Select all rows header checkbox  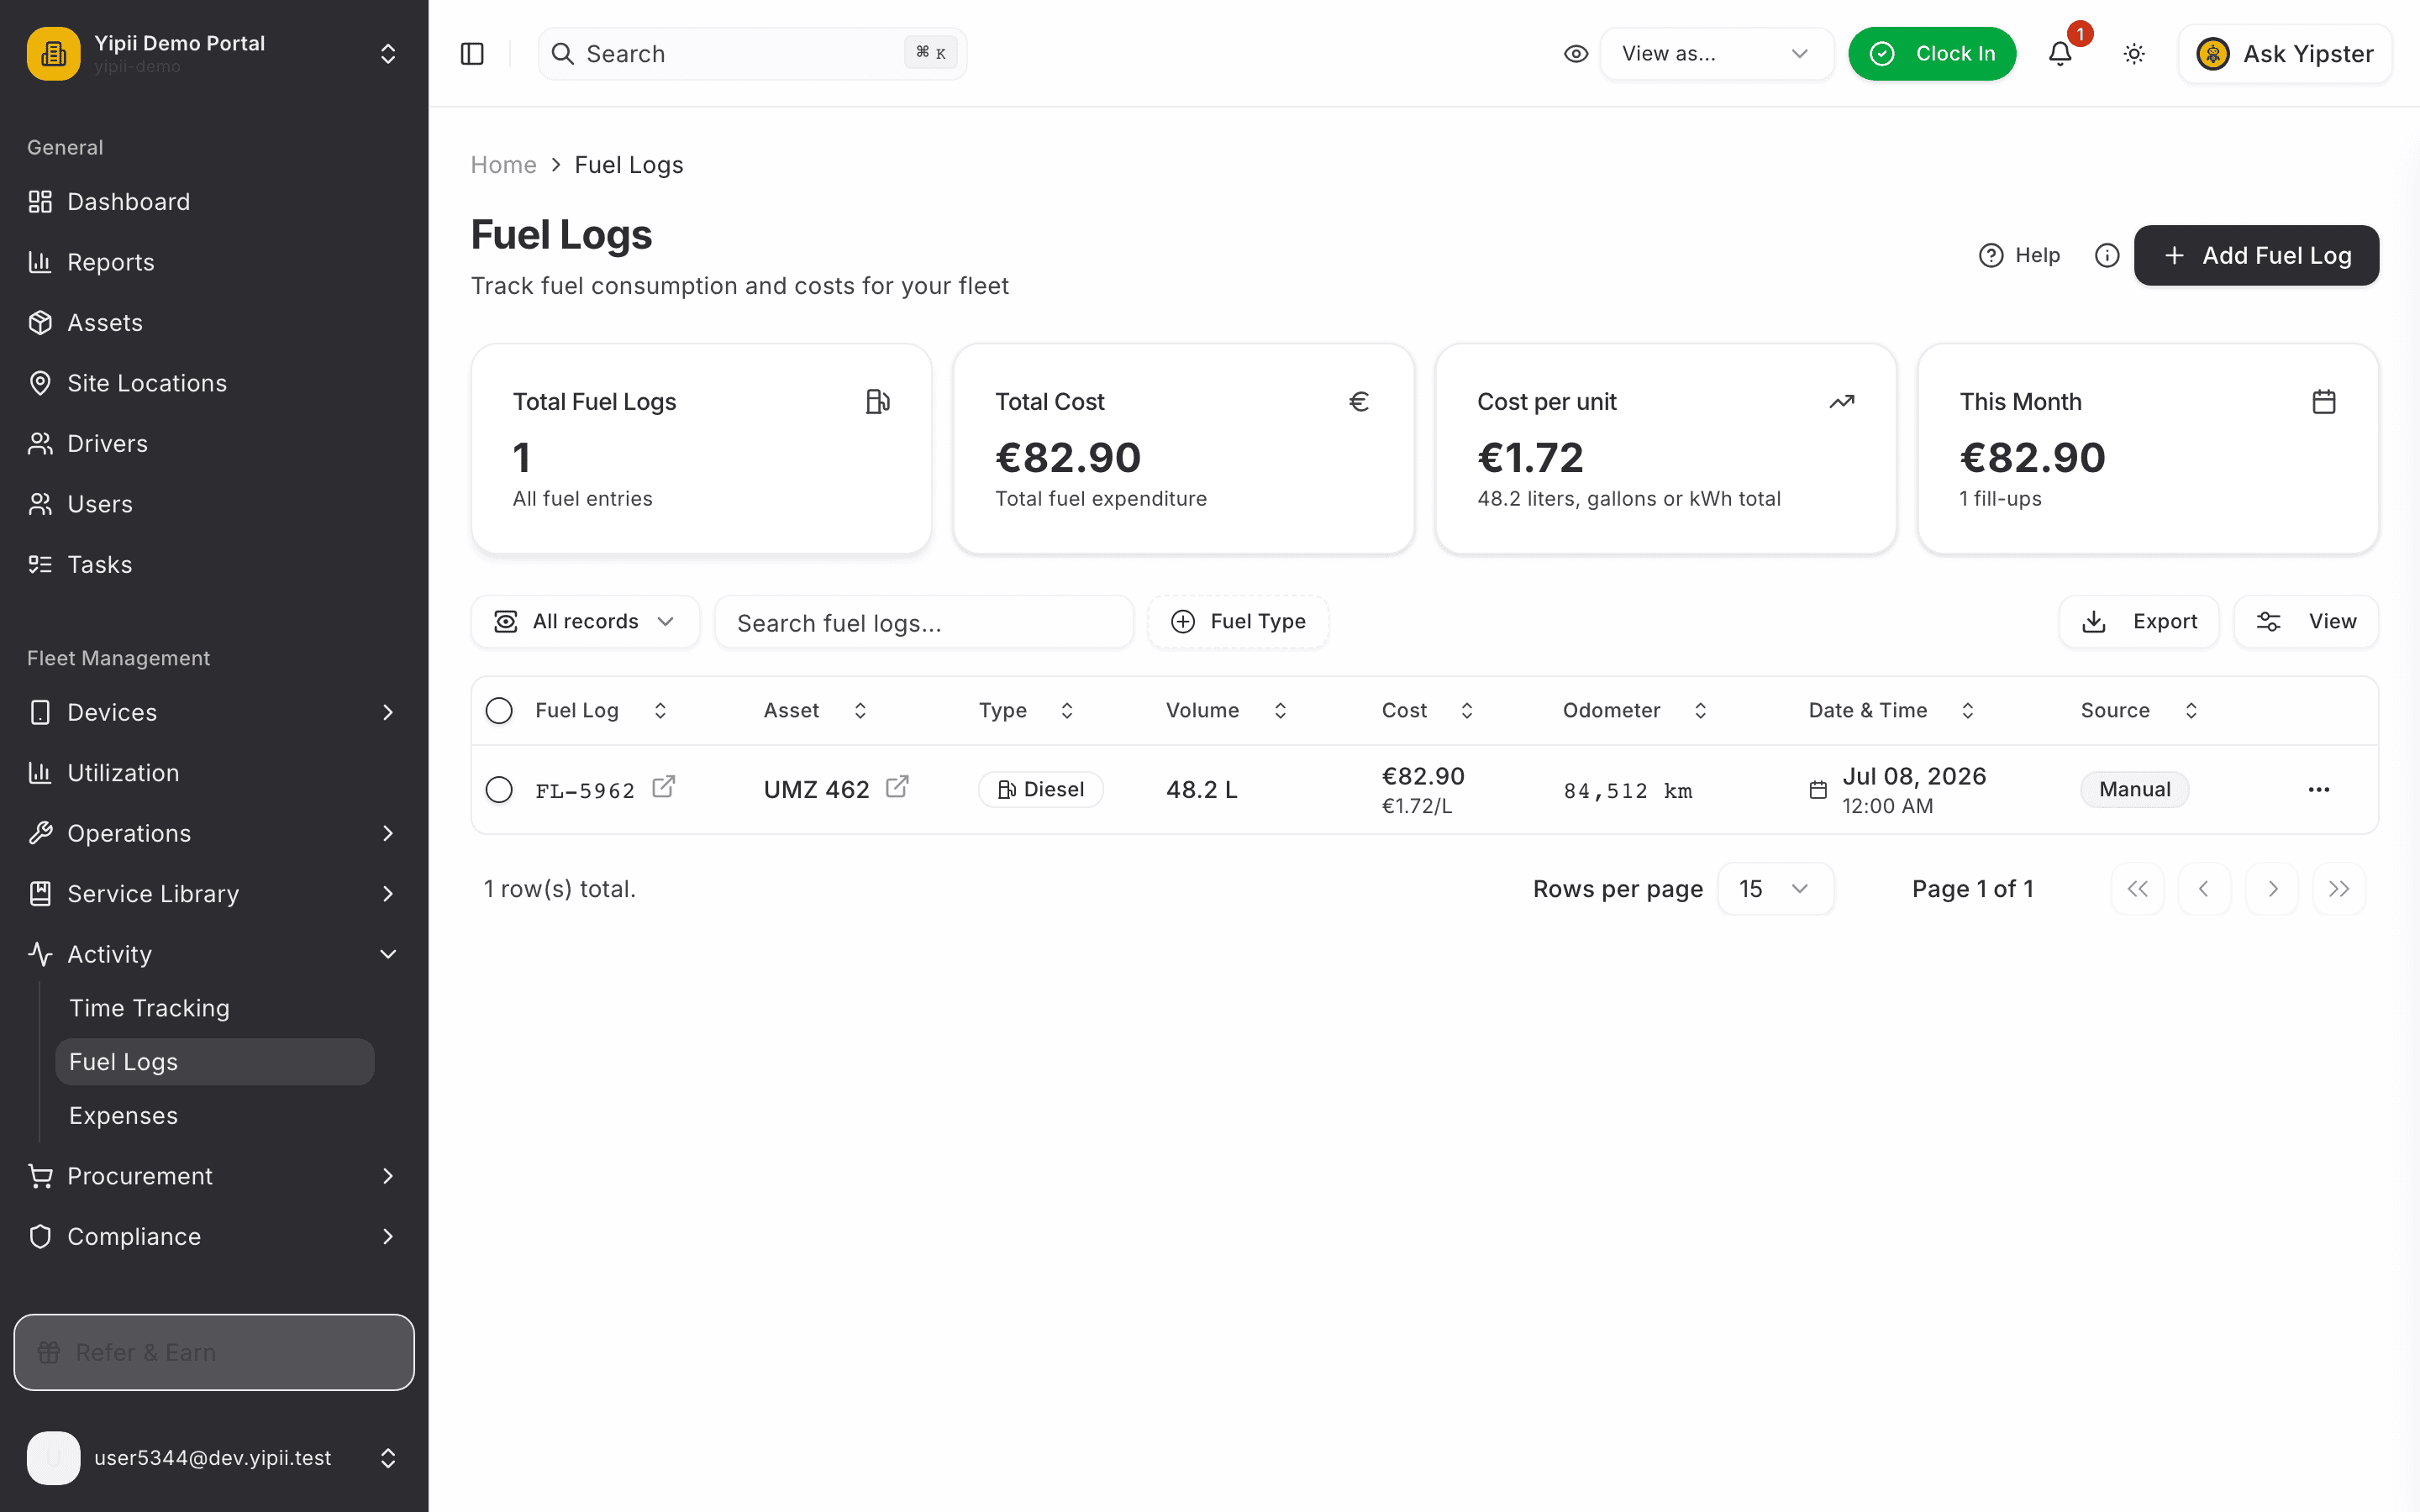[499, 711]
